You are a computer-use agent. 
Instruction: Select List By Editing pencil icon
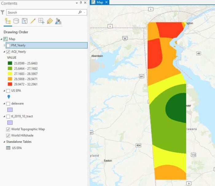pyautogui.click(x=33, y=21)
